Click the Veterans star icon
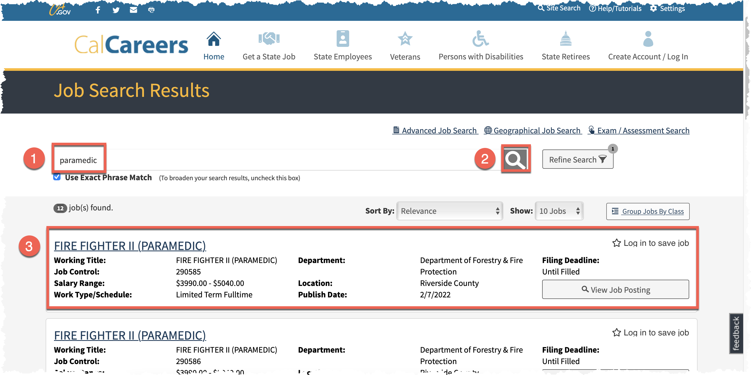The height and width of the screenshot is (375, 751). pos(405,39)
